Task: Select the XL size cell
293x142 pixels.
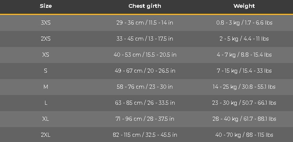Action: pyautogui.click(x=46, y=119)
